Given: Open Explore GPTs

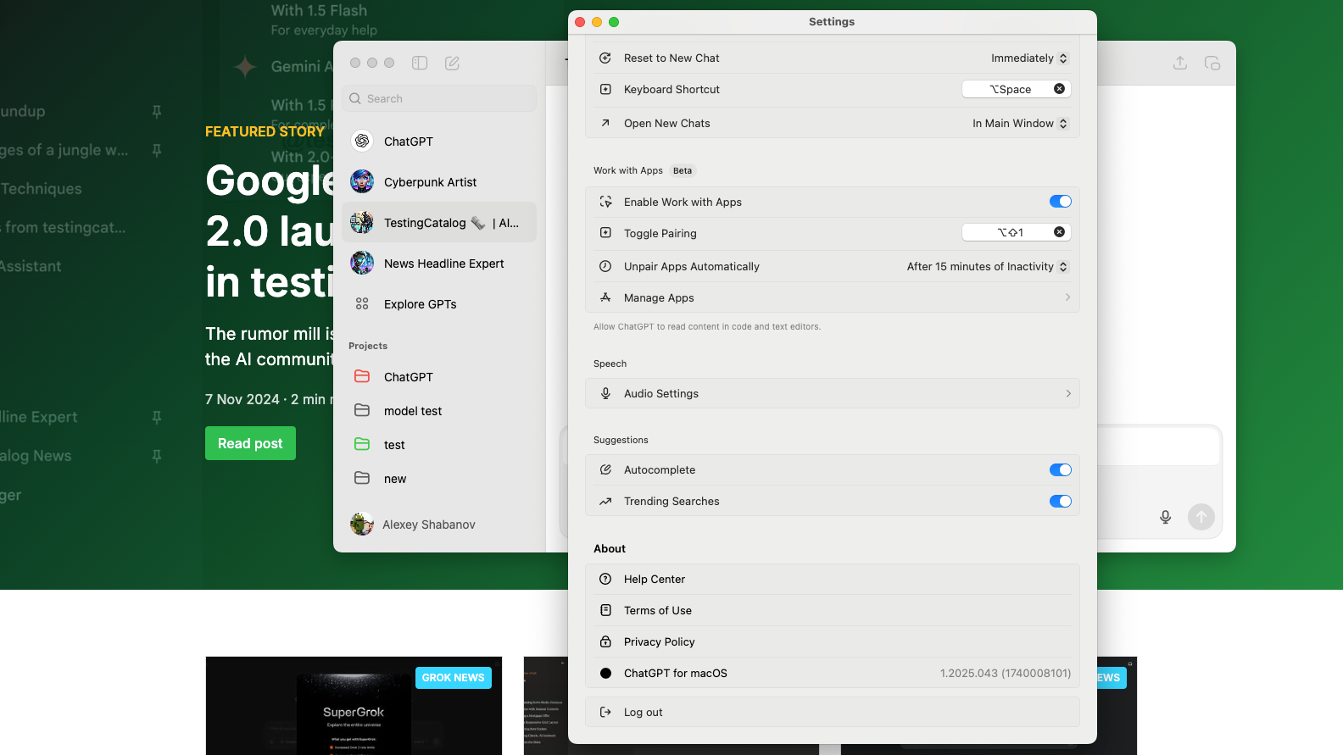Looking at the screenshot, I should click(439, 304).
